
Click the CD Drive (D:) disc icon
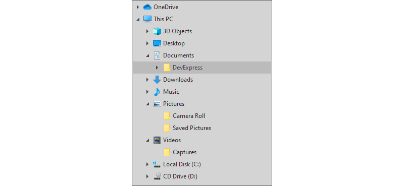click(157, 176)
